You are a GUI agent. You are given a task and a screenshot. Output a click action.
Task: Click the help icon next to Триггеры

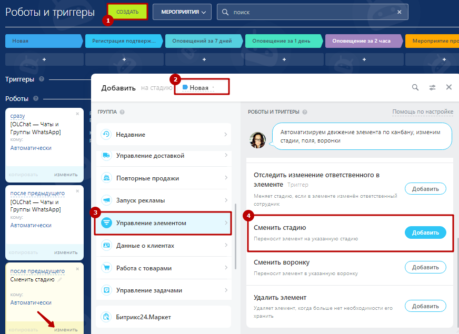coord(41,79)
